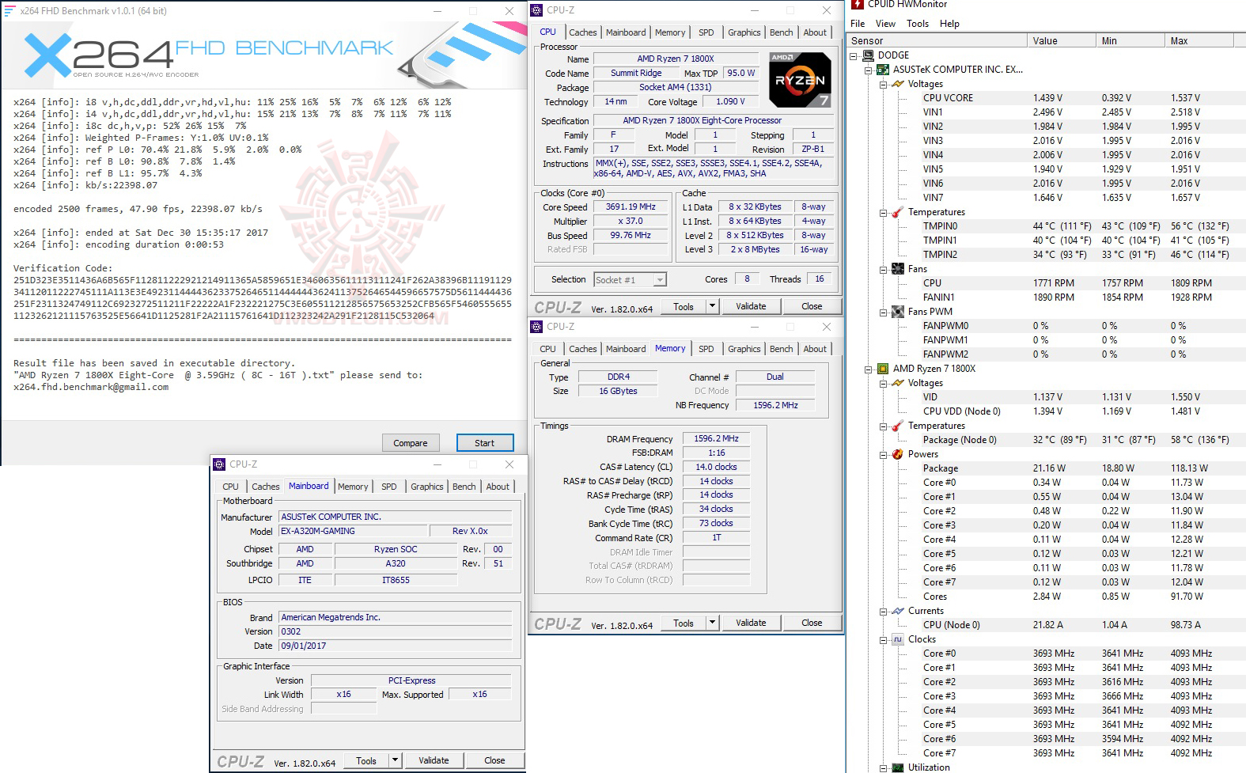Image resolution: width=1246 pixels, height=773 pixels.
Task: Collapse the ASUSTeK COMPUTER INC. node
Action: point(869,70)
